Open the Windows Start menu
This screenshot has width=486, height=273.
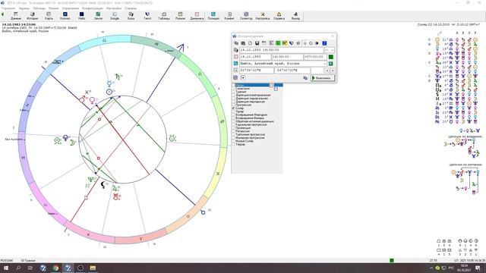pyautogui.click(x=6, y=268)
